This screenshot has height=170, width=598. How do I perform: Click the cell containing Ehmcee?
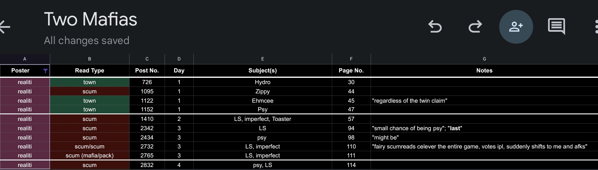coord(263,101)
